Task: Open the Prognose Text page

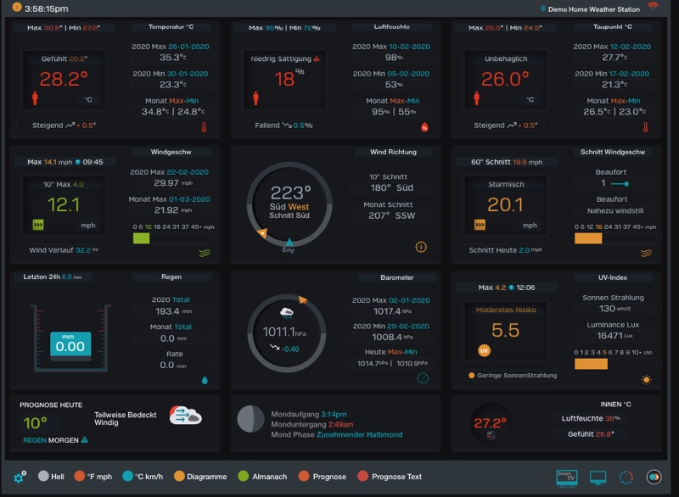Action: coord(390,477)
